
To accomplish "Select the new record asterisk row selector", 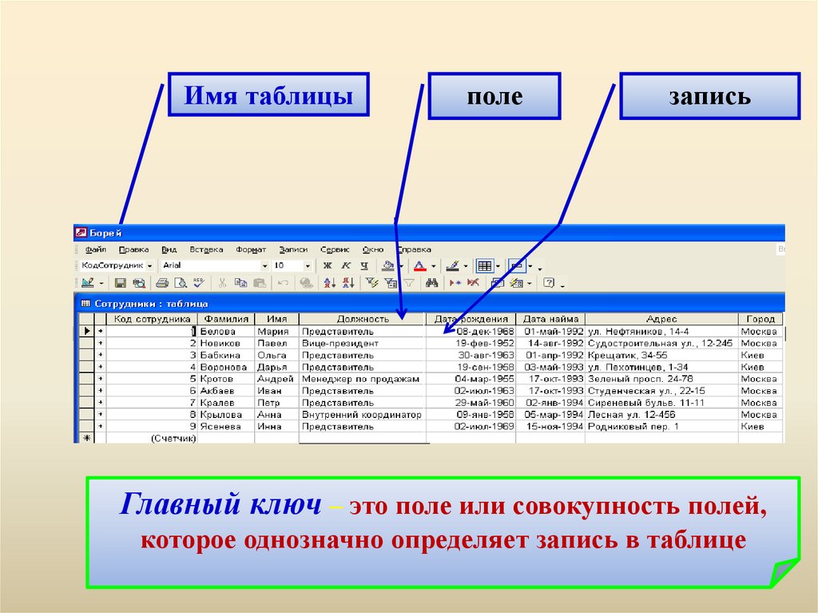I will [x=86, y=438].
